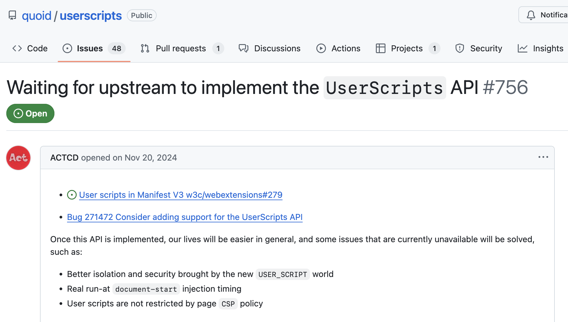Screen dimensions: 568x322
Task: Open ACTCD author profile link
Action: tap(64, 158)
